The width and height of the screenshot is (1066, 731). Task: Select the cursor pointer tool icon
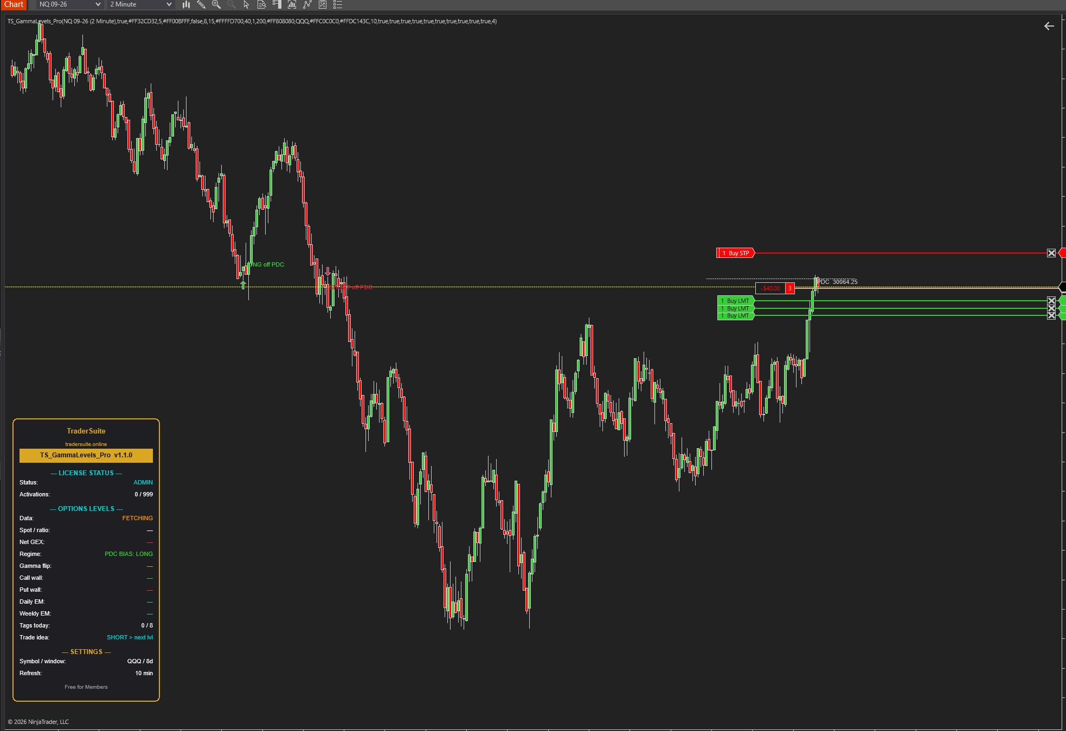(x=247, y=5)
